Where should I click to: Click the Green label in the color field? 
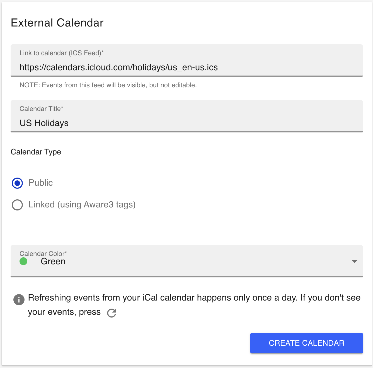(53, 262)
